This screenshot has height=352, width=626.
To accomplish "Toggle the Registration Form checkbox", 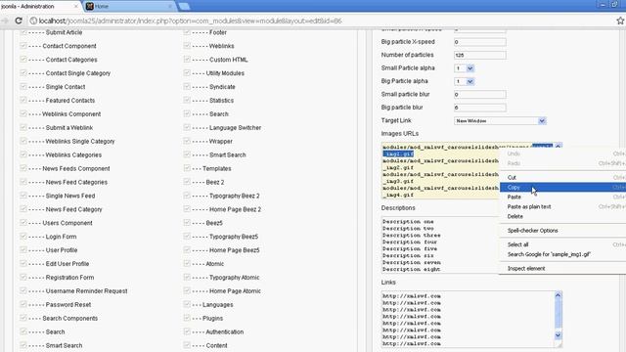I will pos(23,277).
